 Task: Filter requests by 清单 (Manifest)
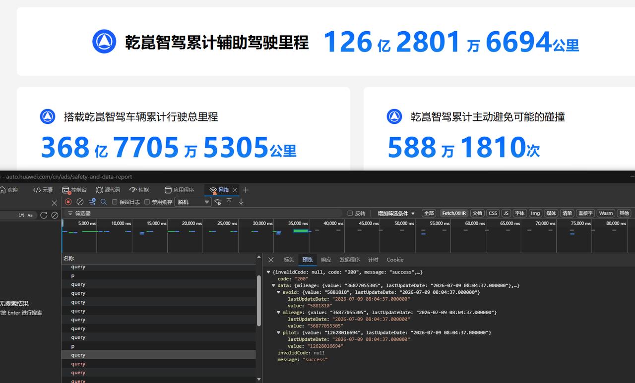click(567, 213)
